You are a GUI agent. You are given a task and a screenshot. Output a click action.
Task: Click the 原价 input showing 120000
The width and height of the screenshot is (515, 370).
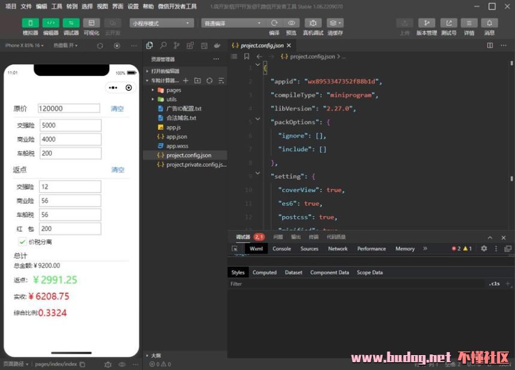(69, 108)
